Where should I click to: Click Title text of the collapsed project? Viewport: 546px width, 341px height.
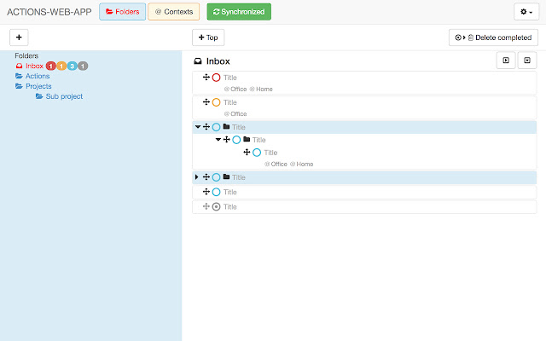[x=239, y=177]
